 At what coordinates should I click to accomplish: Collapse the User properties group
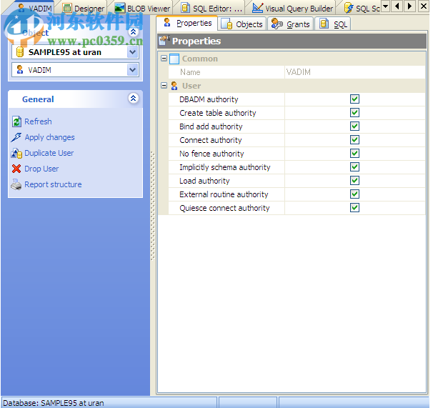(164, 86)
